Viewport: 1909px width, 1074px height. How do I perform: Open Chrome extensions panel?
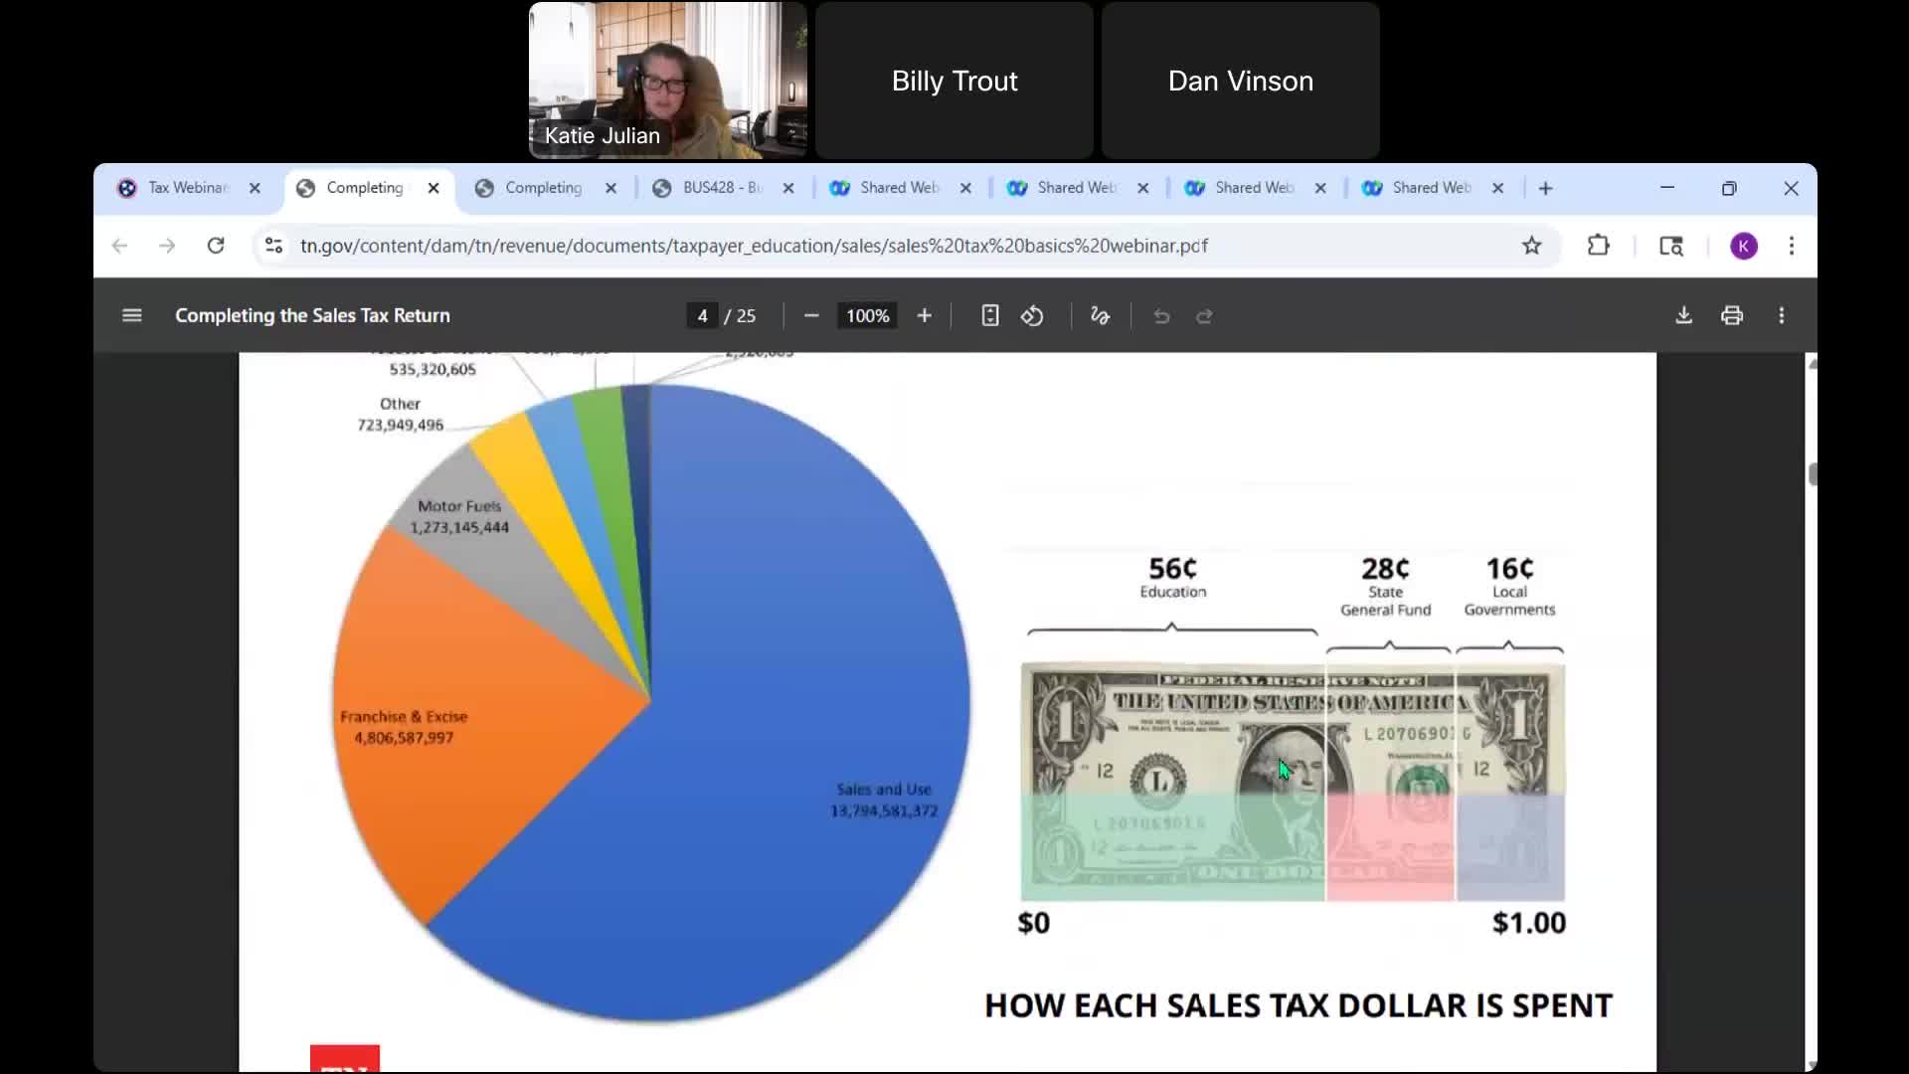click(x=1599, y=246)
